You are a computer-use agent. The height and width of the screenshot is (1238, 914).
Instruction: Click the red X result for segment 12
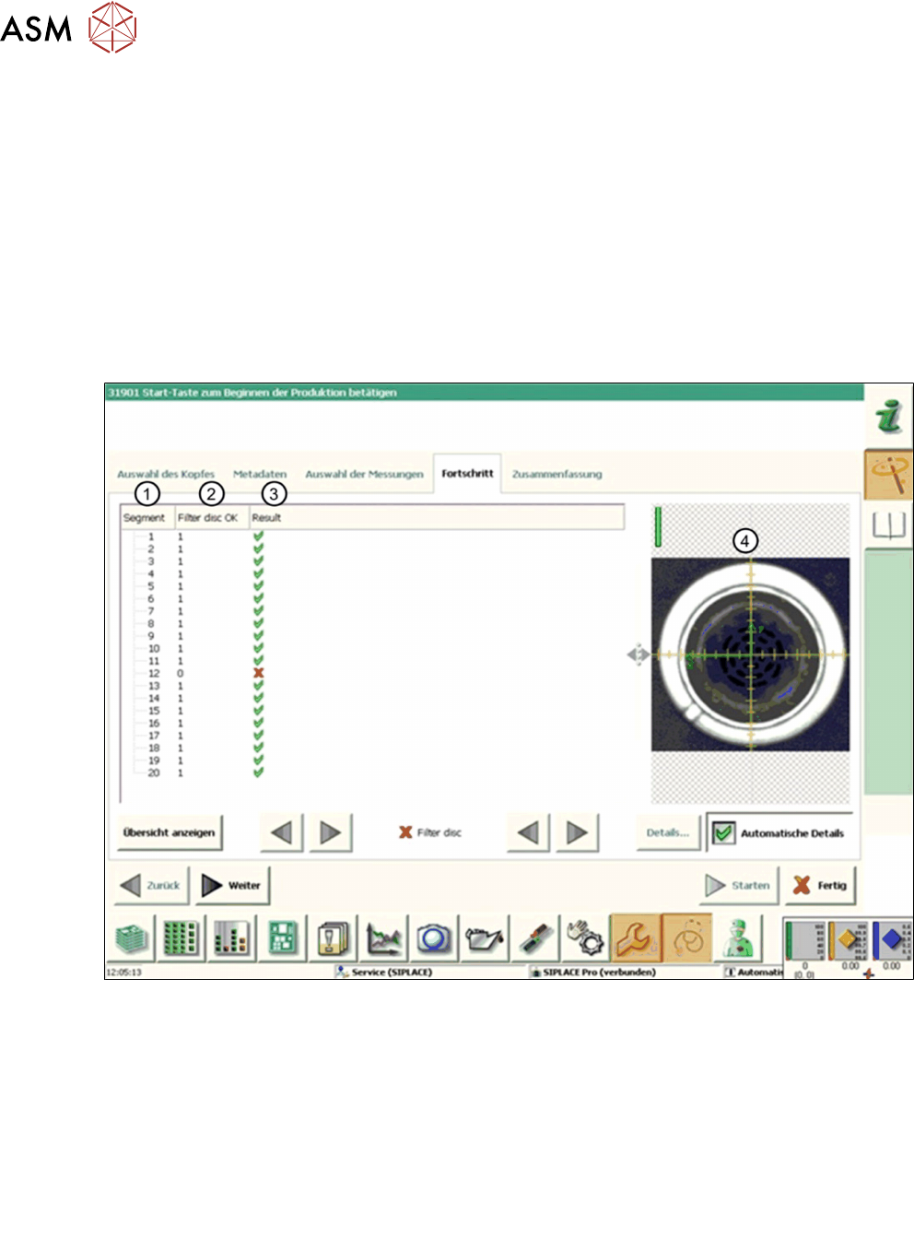click(259, 673)
